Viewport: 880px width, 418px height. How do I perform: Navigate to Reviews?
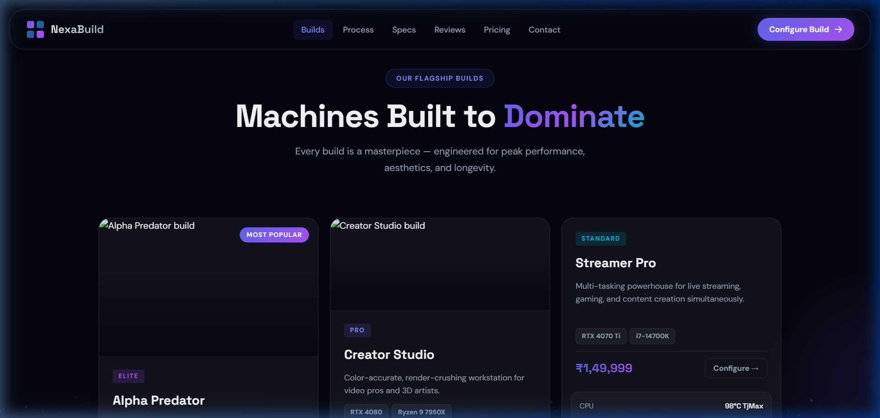pos(450,30)
